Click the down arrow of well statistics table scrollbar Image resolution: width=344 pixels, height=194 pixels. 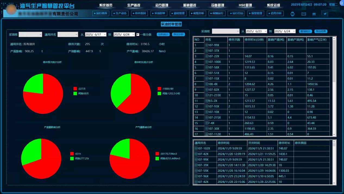pos(334,134)
